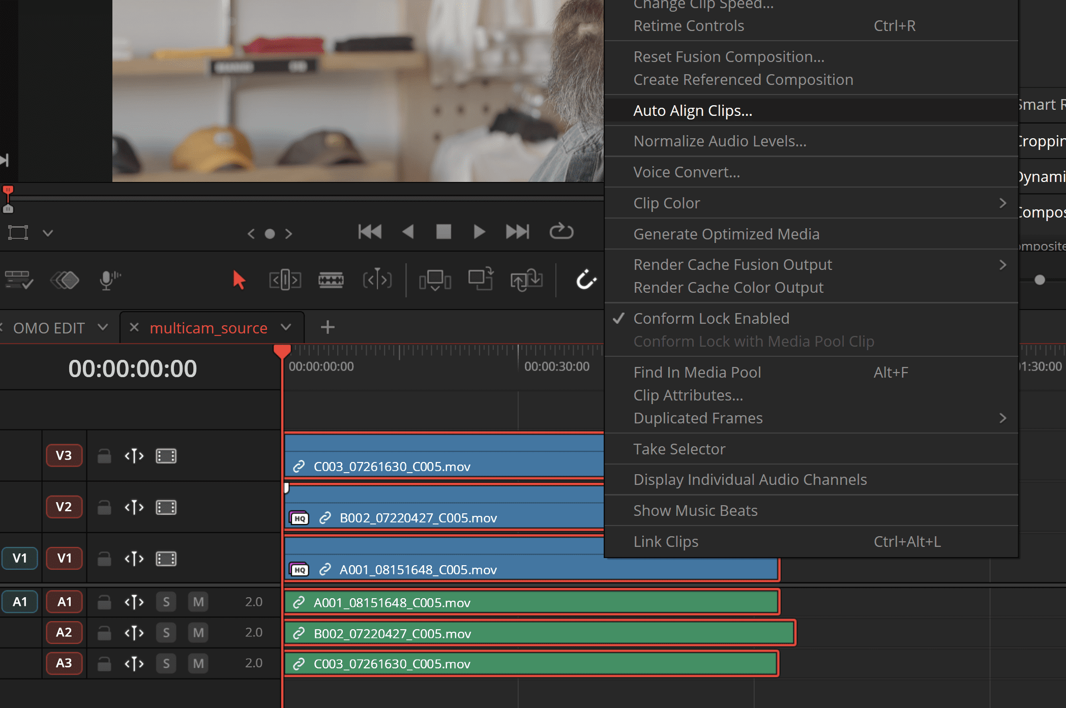Play the timeline forward

pyautogui.click(x=479, y=232)
